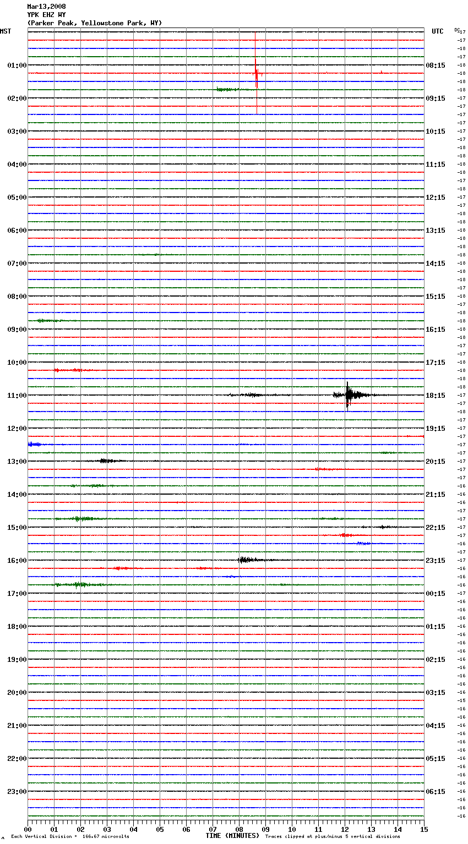The width and height of the screenshot is (468, 844).
Task: Click the 12:15 UTC time label
Action: (x=436, y=198)
